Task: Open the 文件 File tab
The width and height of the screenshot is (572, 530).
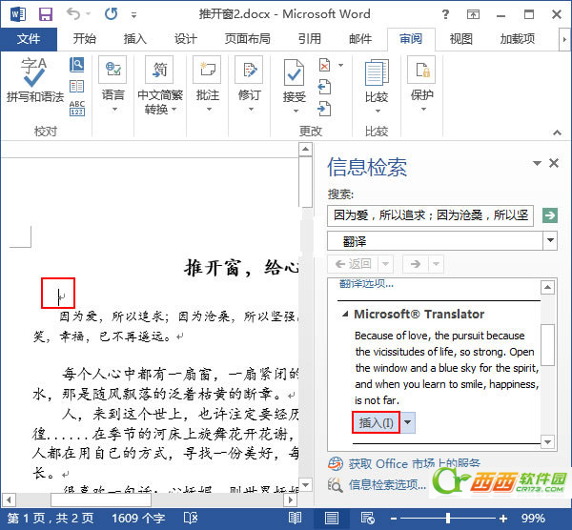Action: click(29, 39)
